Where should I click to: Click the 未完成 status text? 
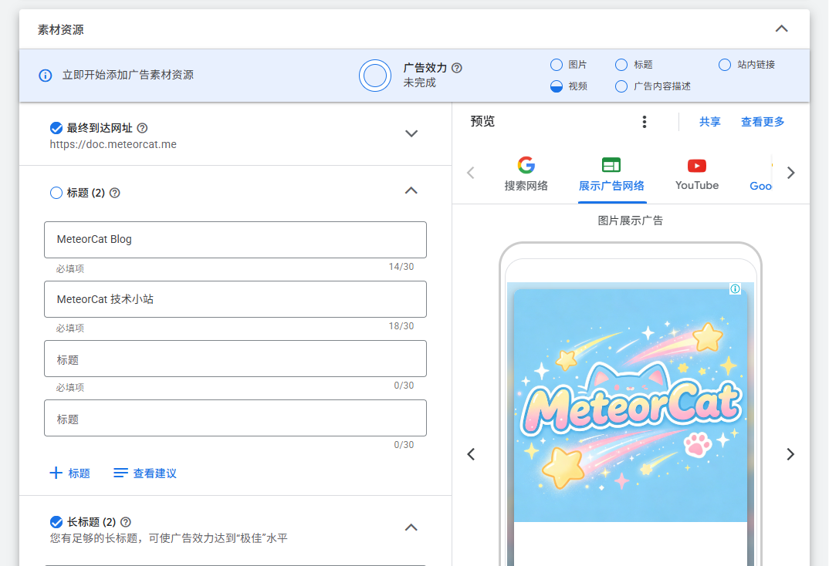420,83
